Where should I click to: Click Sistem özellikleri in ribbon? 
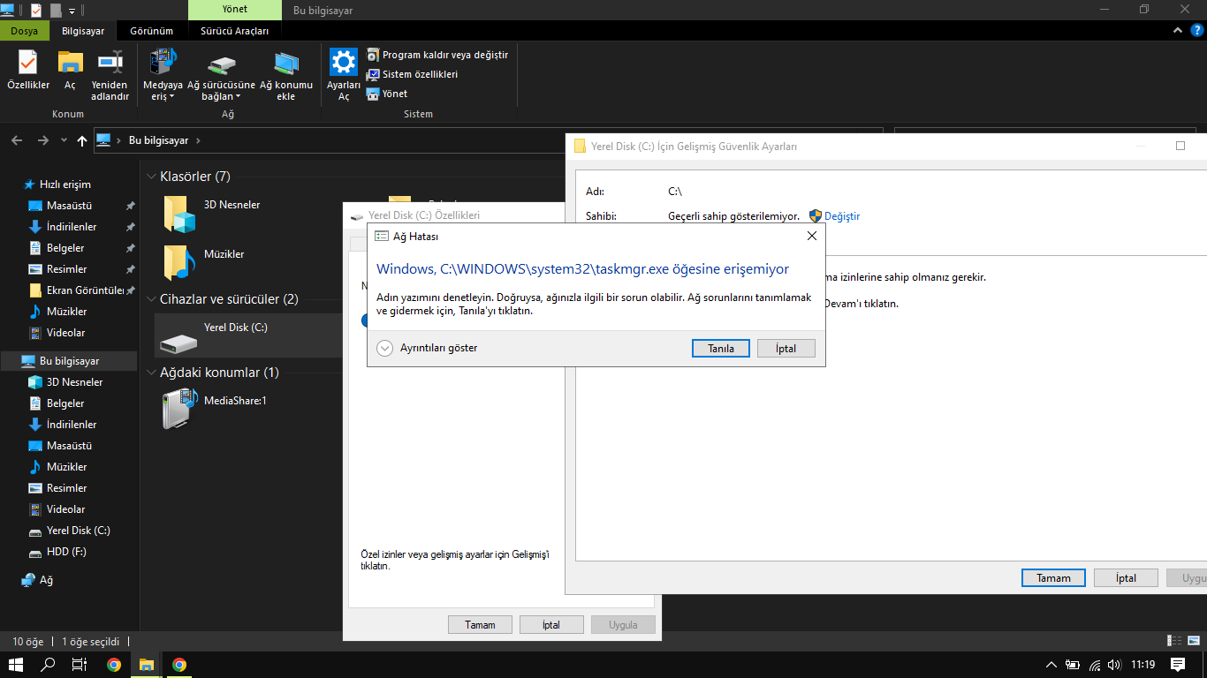pyautogui.click(x=413, y=74)
